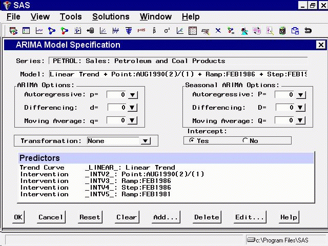Click the Transformation value field showing None

pos(113,141)
